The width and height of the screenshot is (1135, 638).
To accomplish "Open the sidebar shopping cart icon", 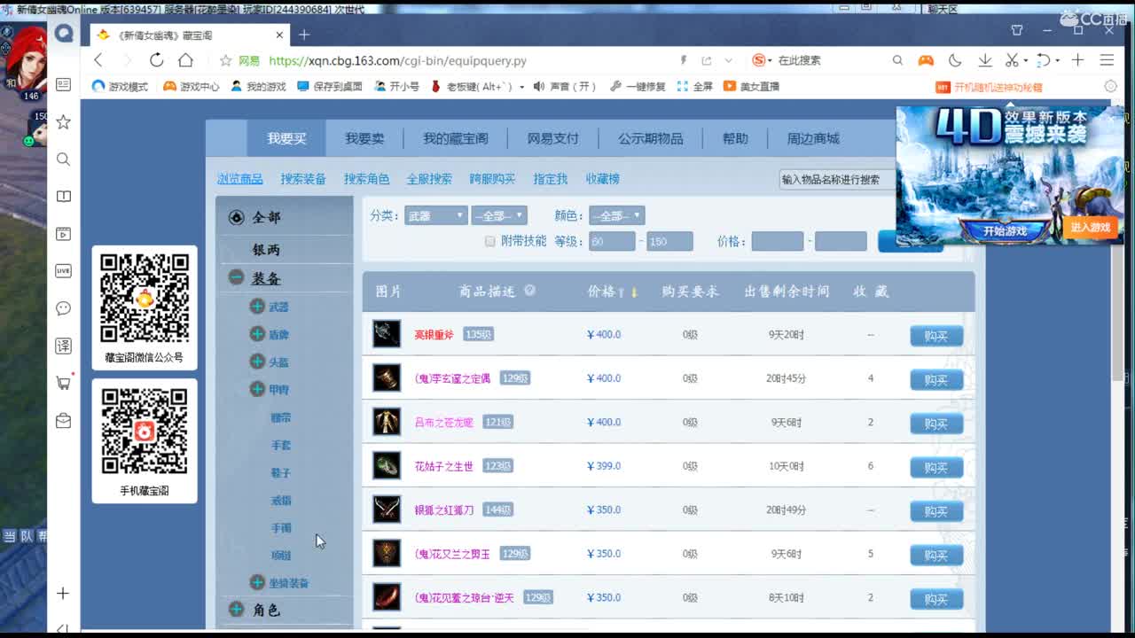I will coord(63,383).
